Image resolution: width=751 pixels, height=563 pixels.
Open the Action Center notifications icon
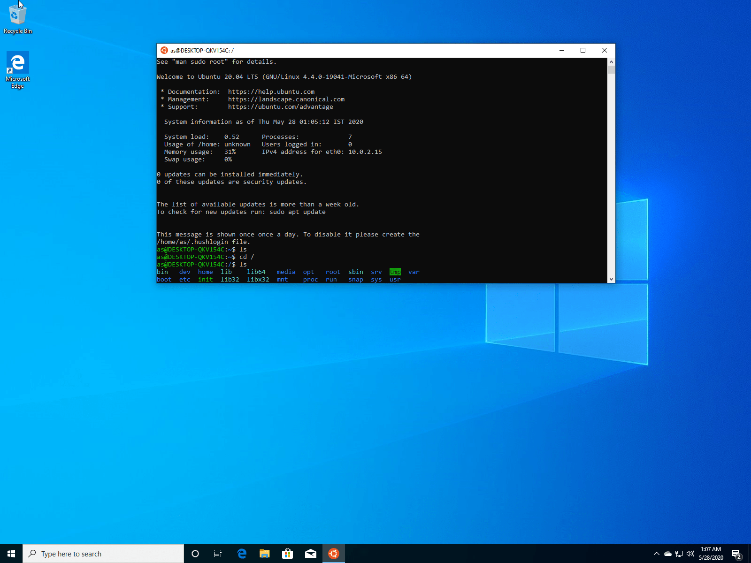click(736, 554)
